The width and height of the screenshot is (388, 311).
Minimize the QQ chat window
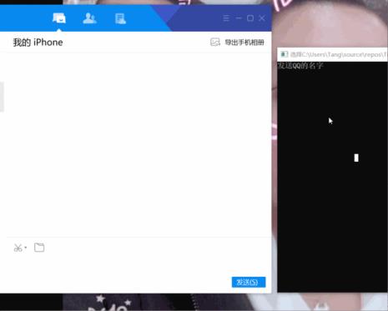point(239,18)
